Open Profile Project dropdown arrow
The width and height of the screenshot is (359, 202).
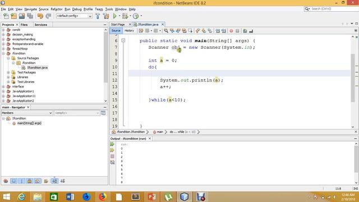141,16
